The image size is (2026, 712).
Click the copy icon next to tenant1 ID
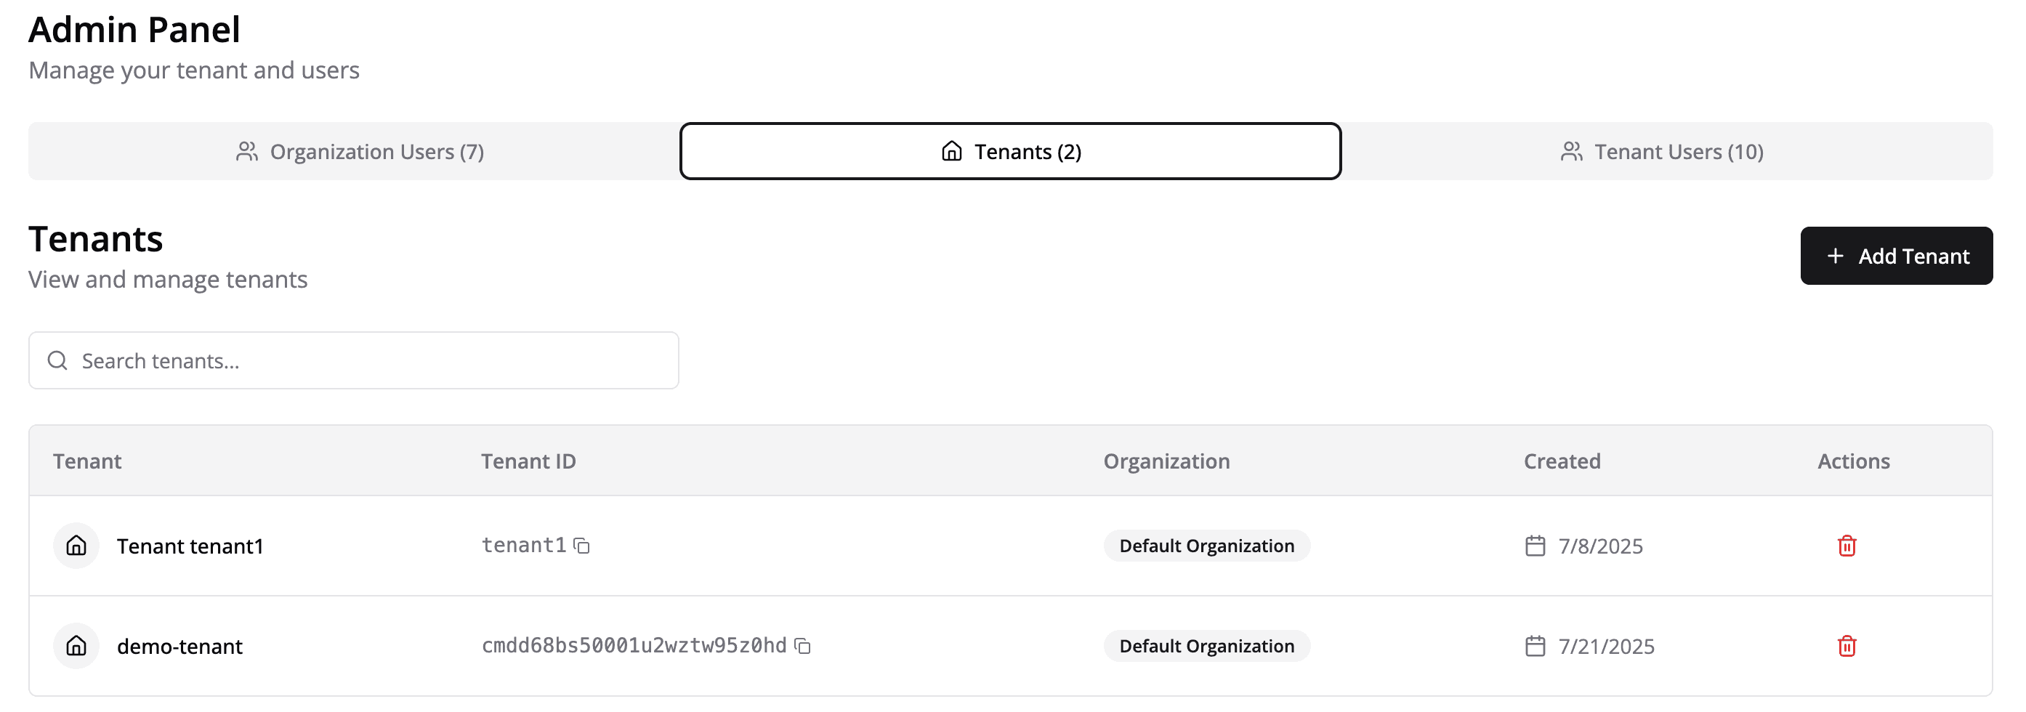582,545
